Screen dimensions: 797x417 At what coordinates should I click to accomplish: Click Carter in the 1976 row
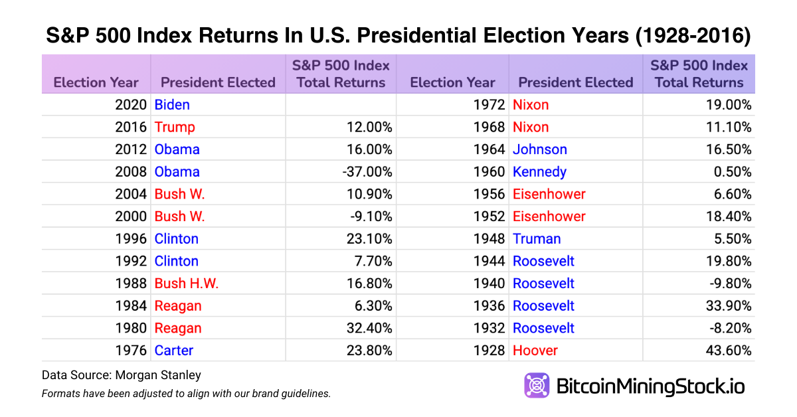pos(174,351)
